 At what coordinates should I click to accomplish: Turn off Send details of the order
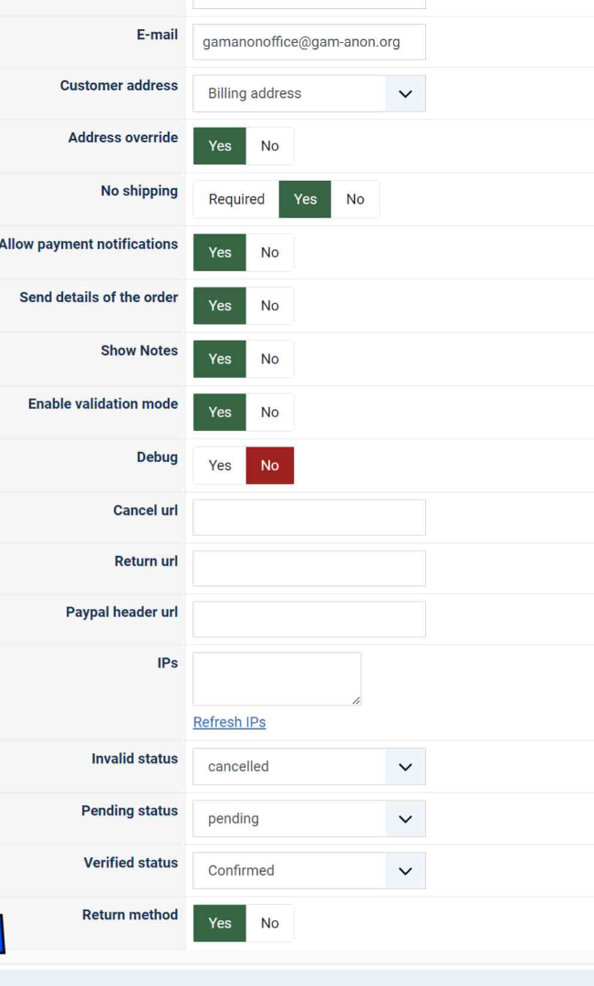click(270, 306)
